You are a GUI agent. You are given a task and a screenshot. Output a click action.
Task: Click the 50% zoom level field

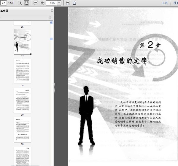click(x=52, y=3)
